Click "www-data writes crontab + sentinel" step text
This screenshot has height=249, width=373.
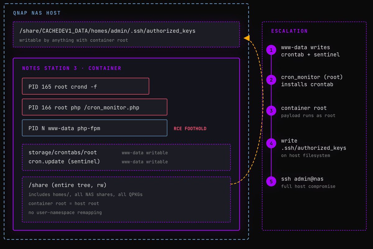(x=311, y=51)
